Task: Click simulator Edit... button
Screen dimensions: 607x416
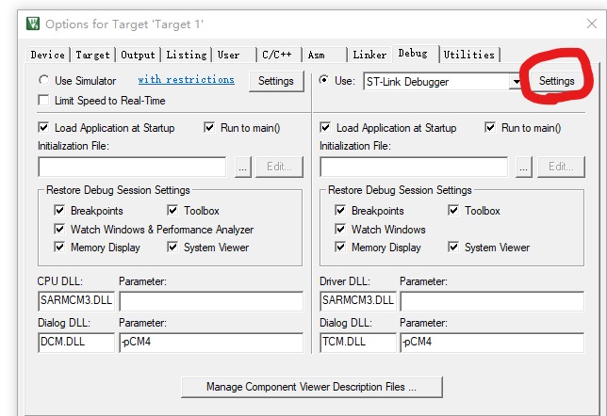Action: (279, 167)
